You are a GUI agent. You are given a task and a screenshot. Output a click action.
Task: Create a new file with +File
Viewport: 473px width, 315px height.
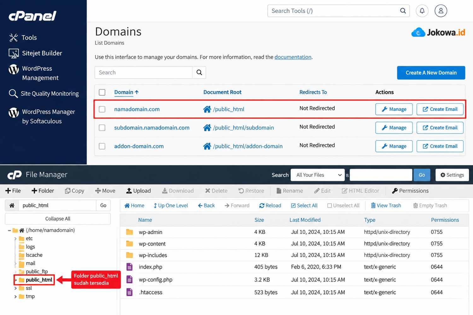13,191
